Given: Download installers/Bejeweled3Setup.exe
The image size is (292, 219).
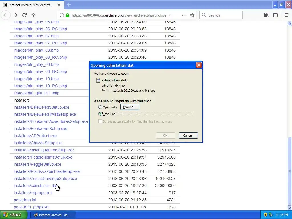Looking at the screenshot, I should click(41, 107).
